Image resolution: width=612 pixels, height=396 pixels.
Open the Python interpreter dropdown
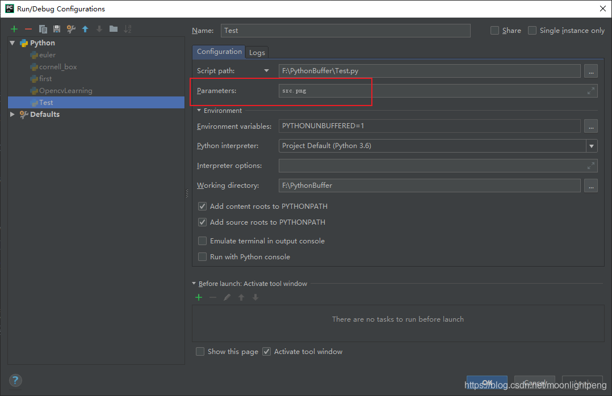[x=592, y=146]
